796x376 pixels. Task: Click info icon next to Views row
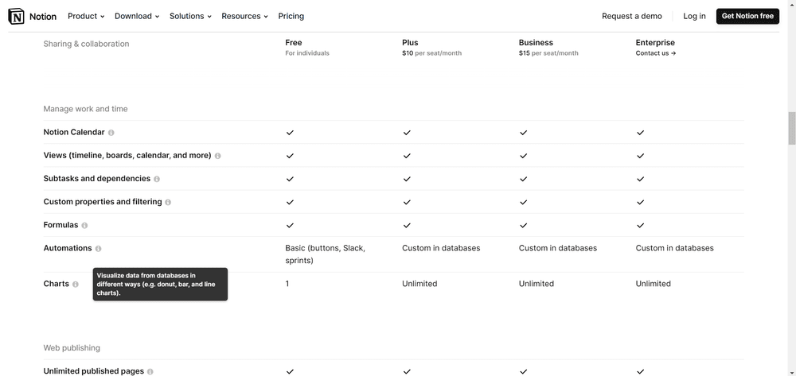(x=218, y=156)
